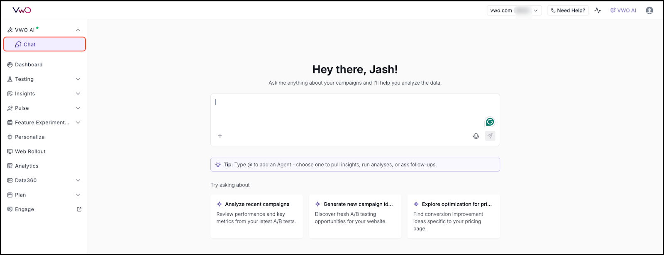The image size is (664, 255).
Task: Click the Need Help? button
Action: (x=568, y=10)
